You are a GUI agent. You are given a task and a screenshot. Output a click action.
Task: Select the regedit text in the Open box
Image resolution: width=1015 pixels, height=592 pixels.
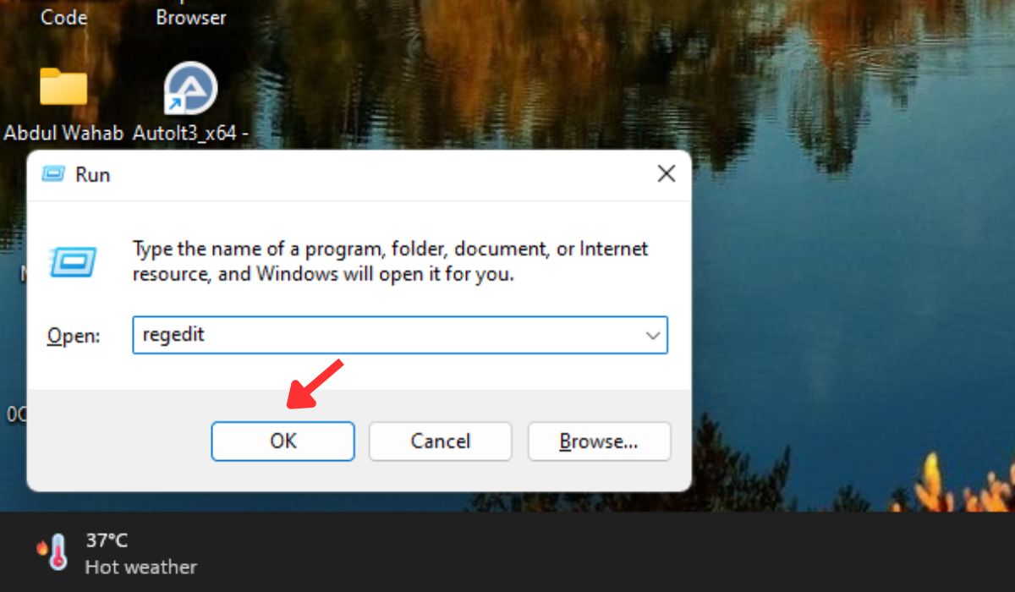pos(172,334)
